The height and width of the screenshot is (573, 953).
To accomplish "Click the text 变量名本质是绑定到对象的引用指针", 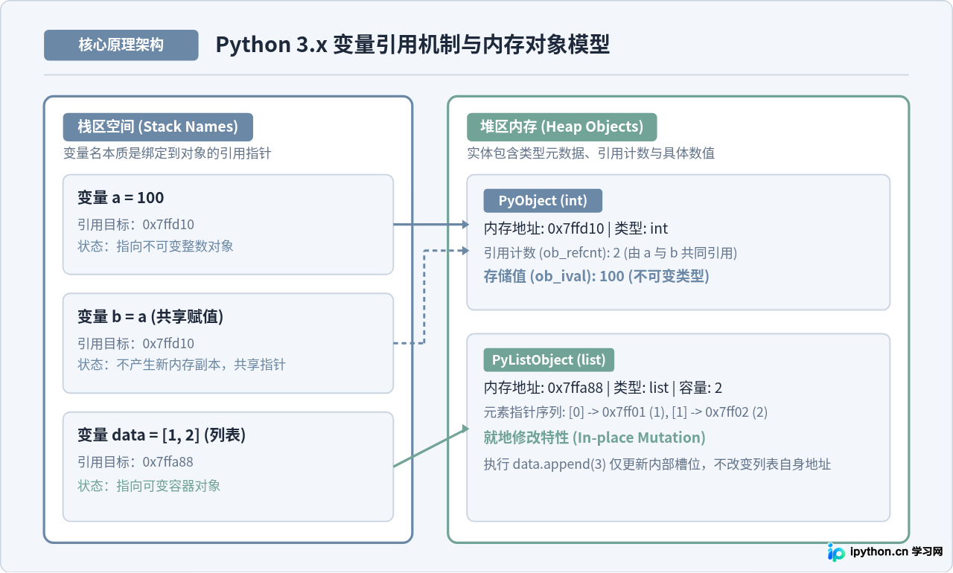I will coord(168,153).
